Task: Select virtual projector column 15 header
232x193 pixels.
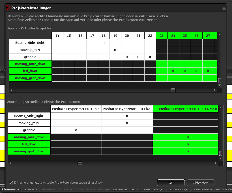Action: pyautogui.click(x=69, y=36)
